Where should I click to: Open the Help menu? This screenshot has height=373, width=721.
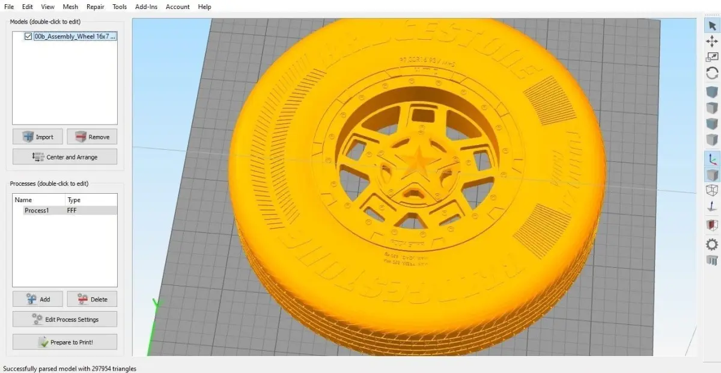coord(204,7)
